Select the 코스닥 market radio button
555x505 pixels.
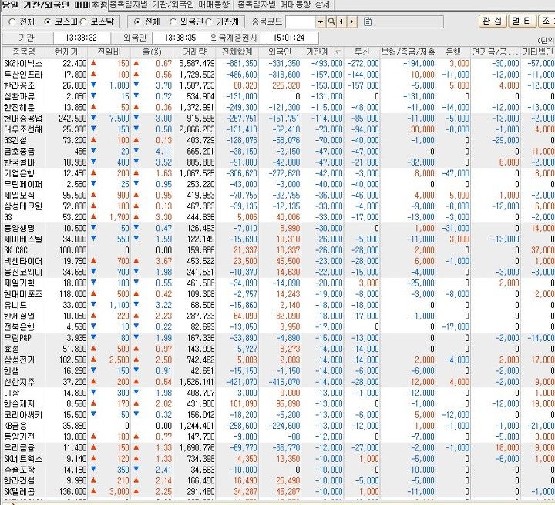82,22
